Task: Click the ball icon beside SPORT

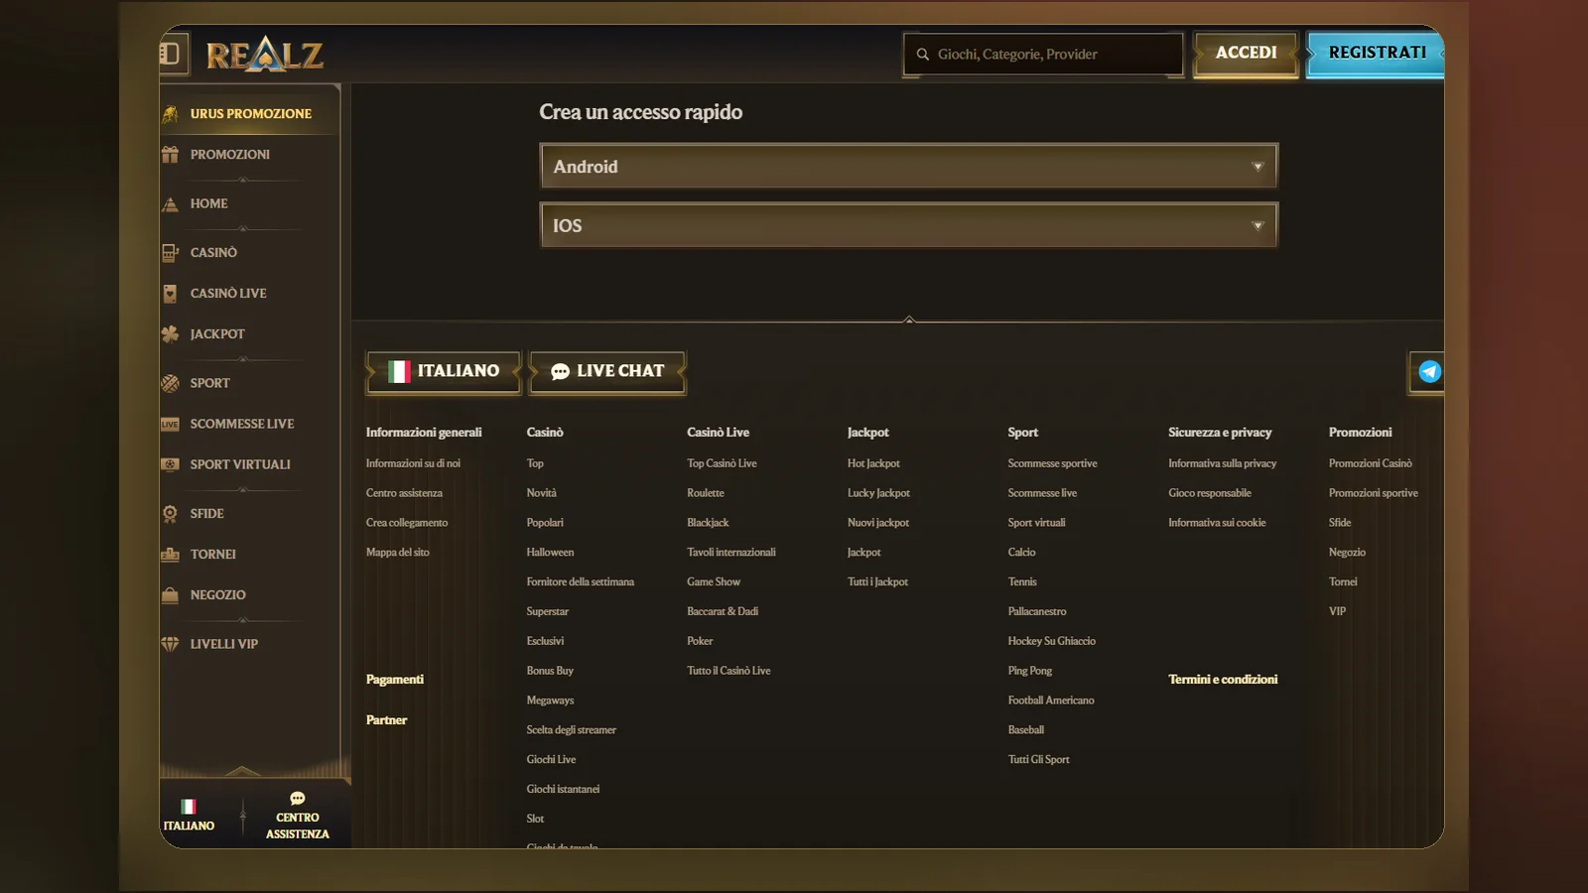Action: click(x=171, y=383)
